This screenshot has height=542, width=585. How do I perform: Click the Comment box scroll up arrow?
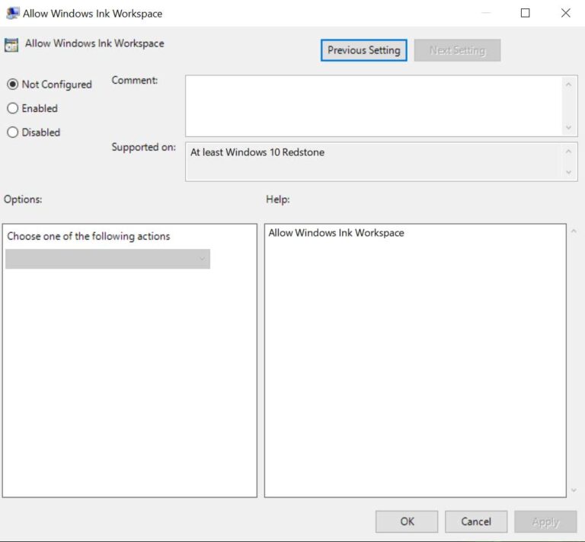[x=568, y=84]
